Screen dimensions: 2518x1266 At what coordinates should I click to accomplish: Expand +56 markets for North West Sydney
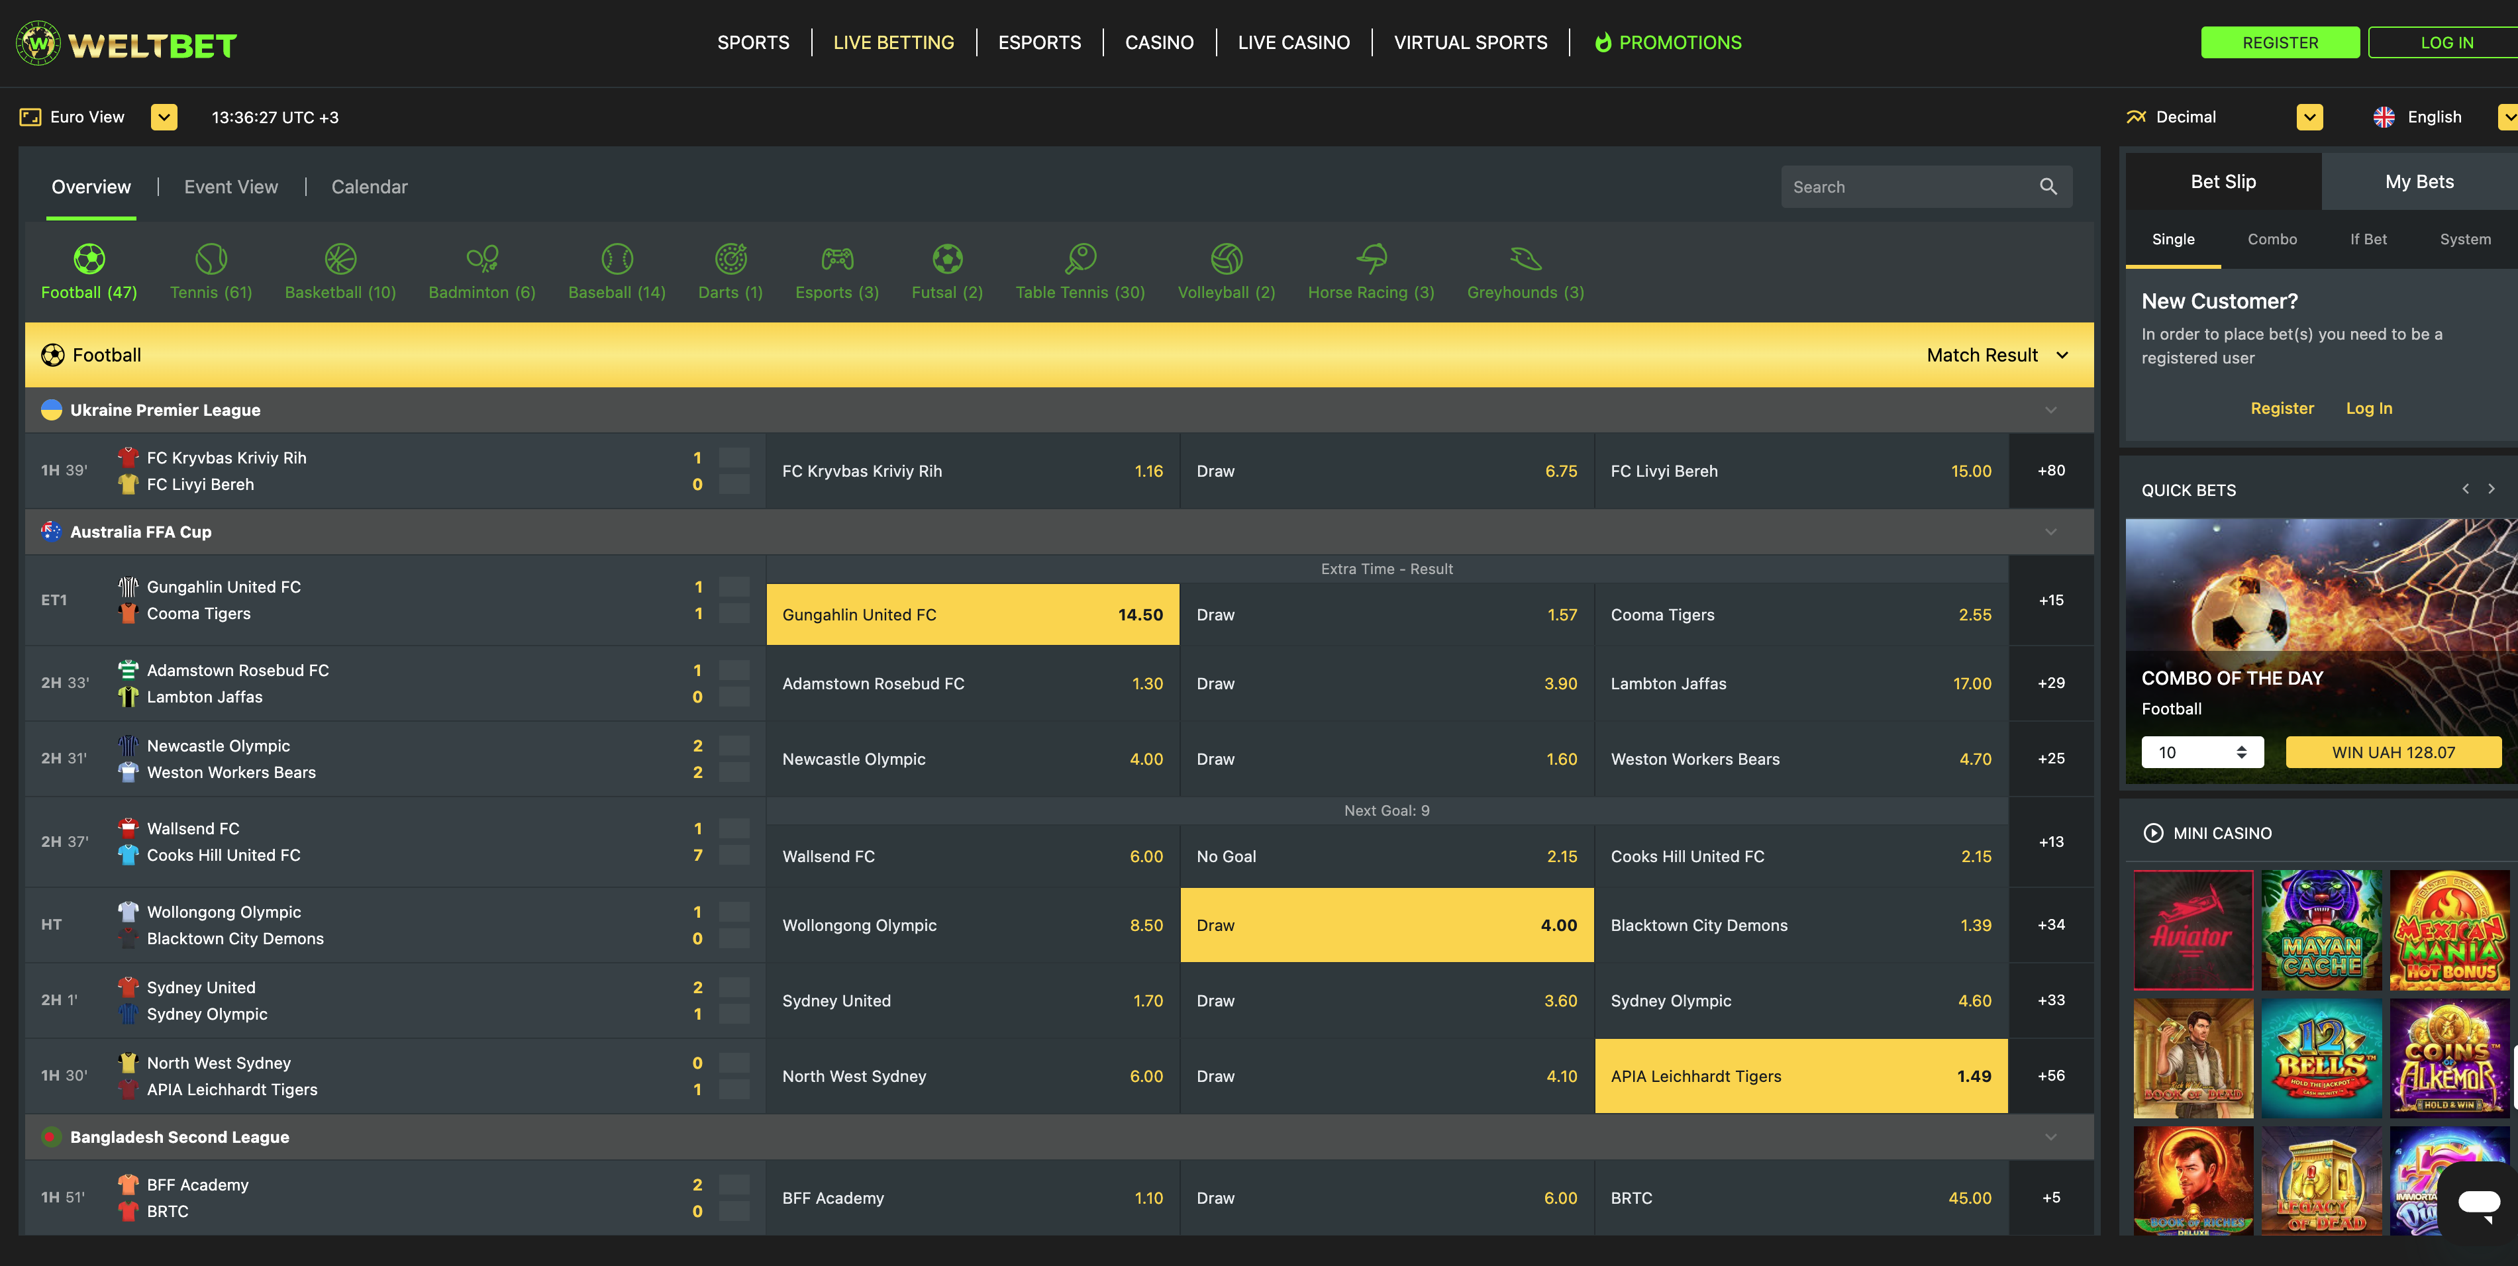pyautogui.click(x=2051, y=1075)
